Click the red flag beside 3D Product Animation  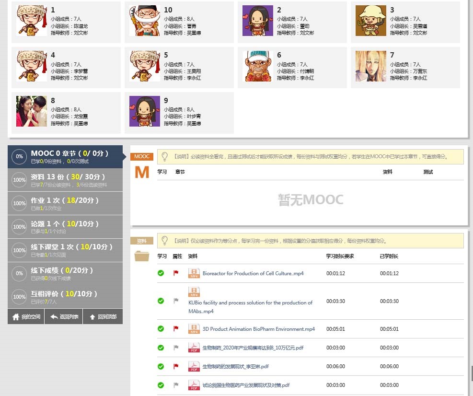(x=176, y=329)
